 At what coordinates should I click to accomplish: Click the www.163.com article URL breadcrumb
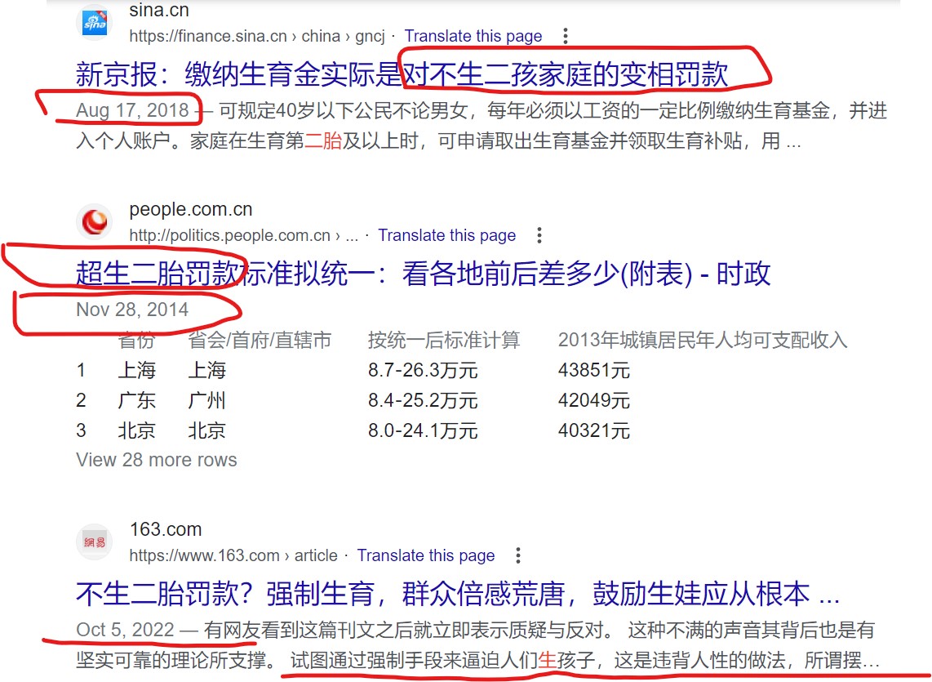(x=233, y=555)
